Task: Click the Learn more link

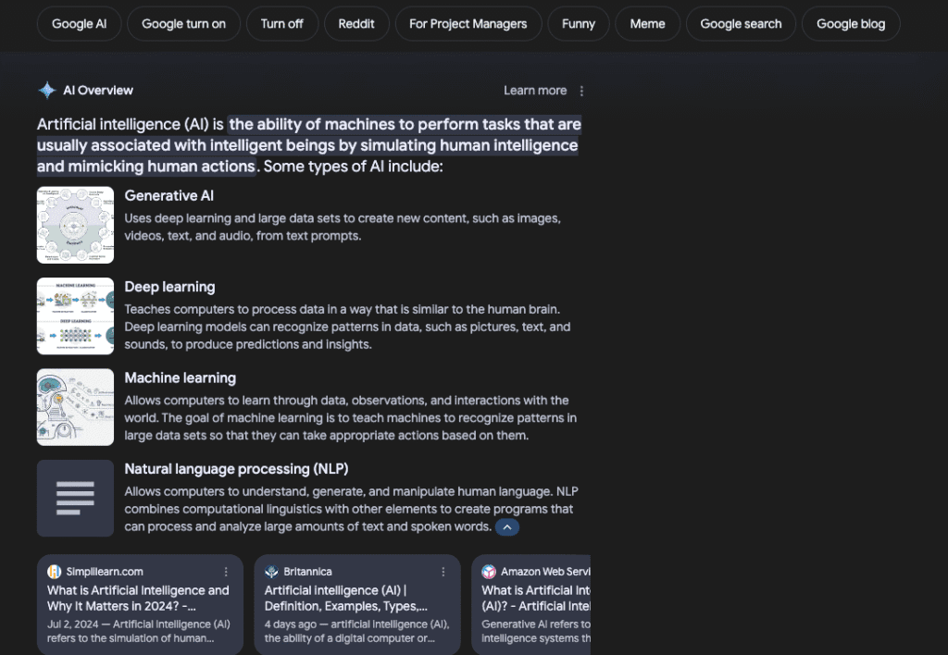Action: tap(534, 91)
